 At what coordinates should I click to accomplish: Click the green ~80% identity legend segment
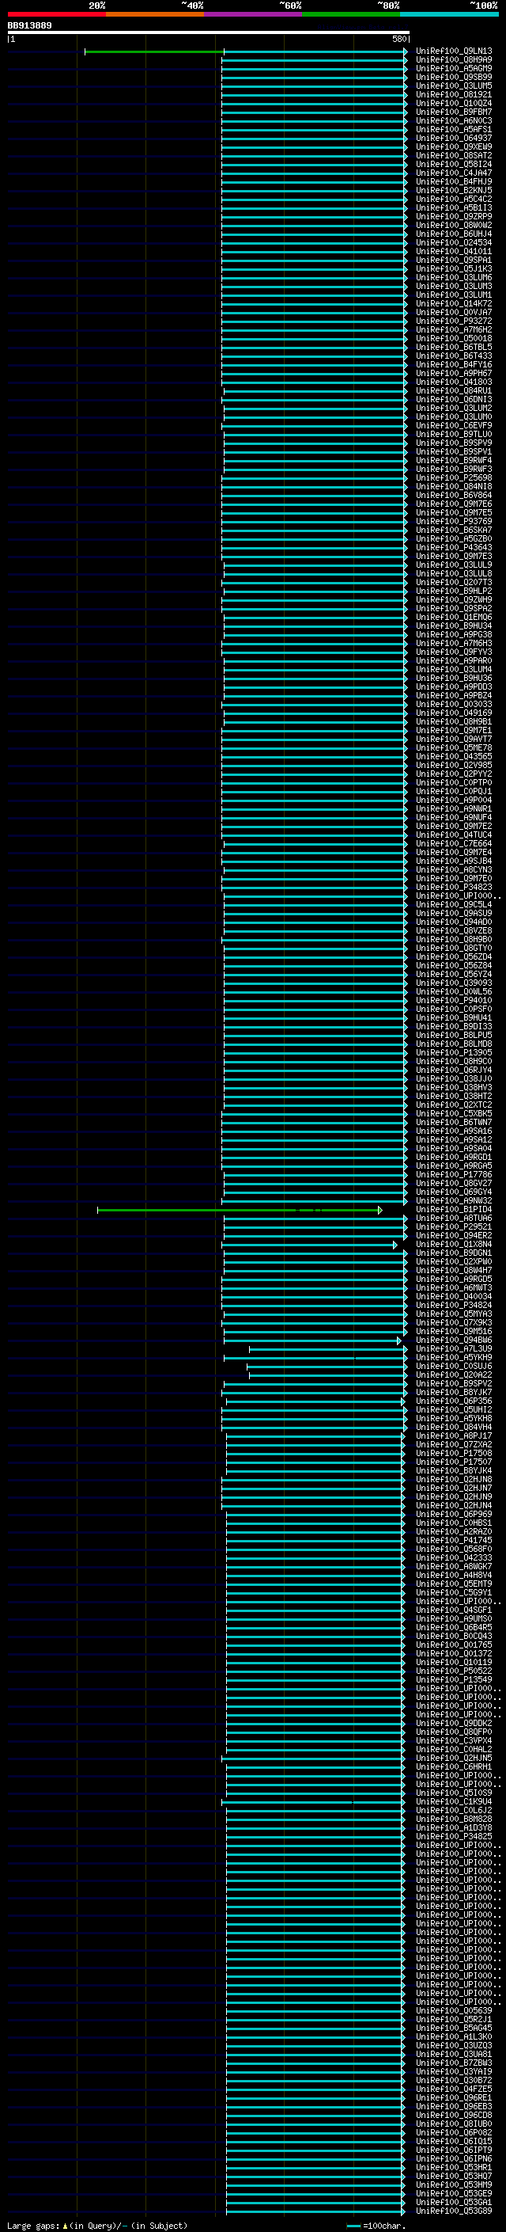point(351,14)
